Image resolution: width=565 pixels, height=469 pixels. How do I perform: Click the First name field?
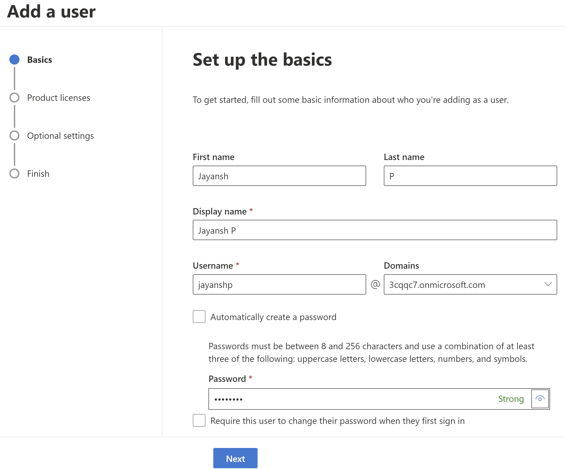[279, 176]
